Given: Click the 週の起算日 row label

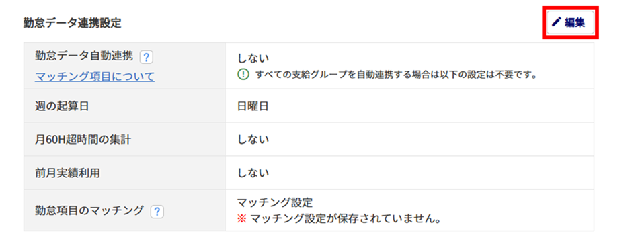Looking at the screenshot, I should pos(62,106).
